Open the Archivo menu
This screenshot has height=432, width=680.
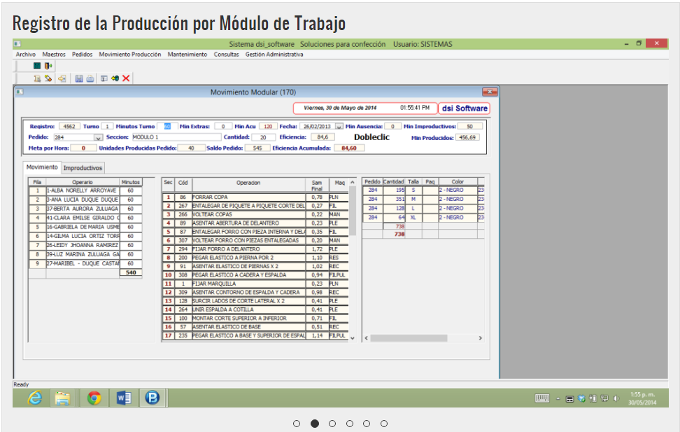tap(26, 55)
